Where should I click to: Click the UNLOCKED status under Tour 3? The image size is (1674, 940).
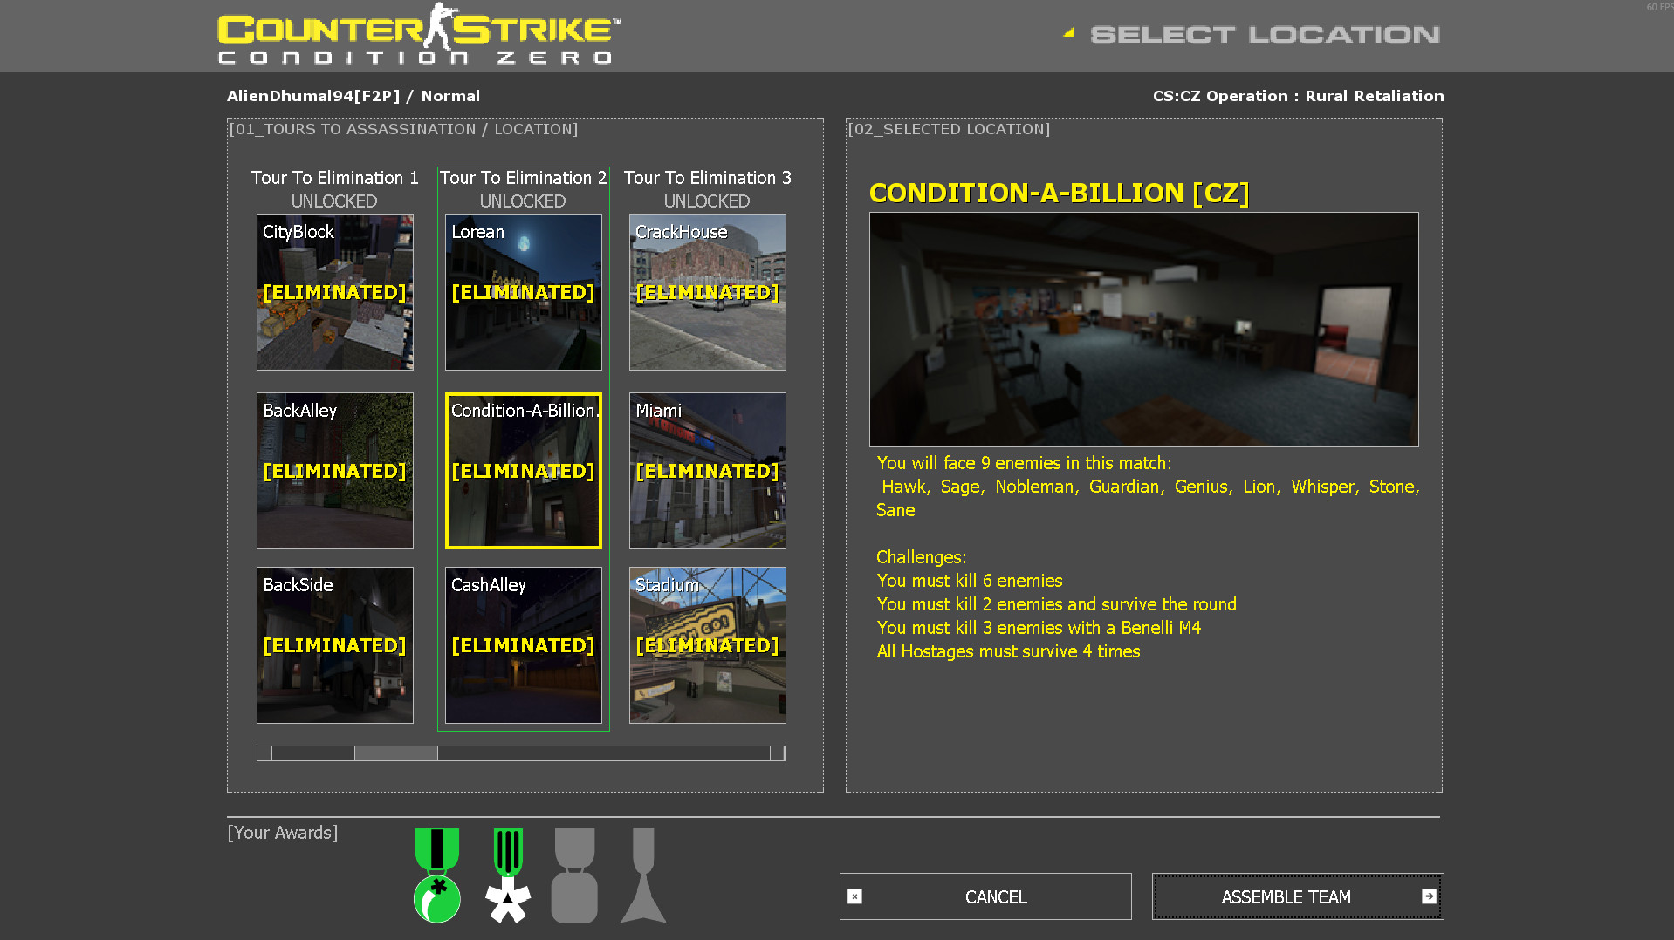707,201
